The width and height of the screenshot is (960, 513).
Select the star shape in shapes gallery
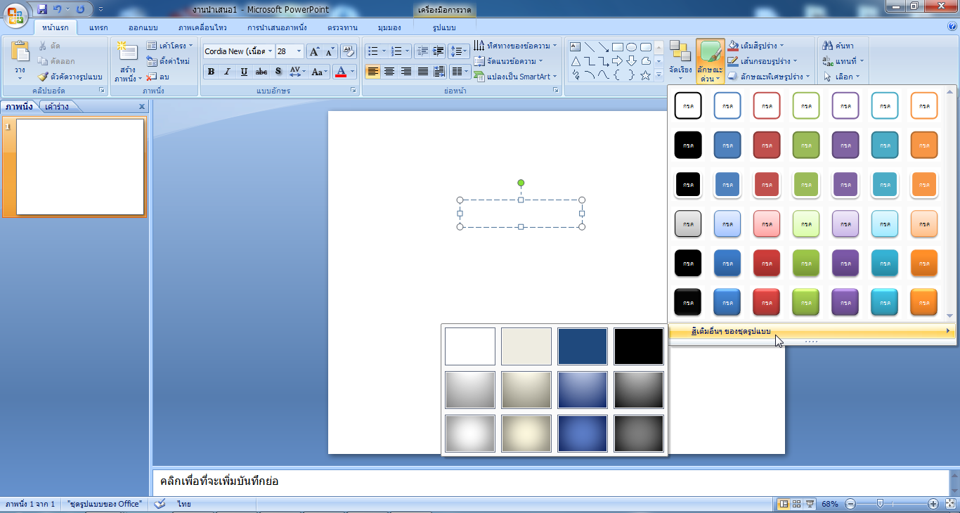click(646, 75)
